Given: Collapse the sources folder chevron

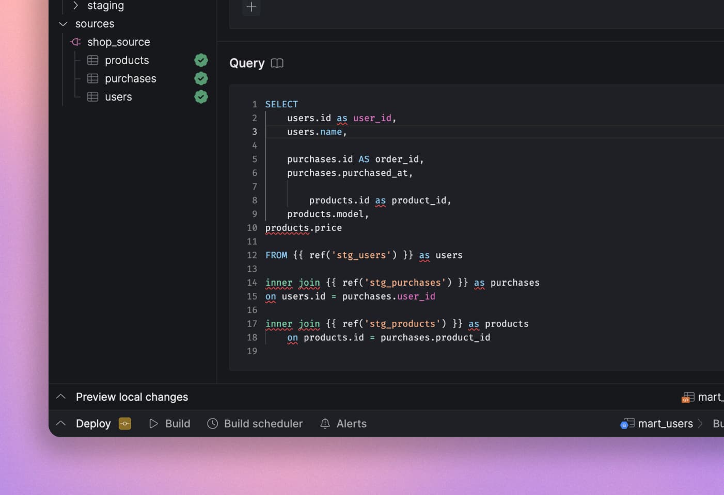Looking at the screenshot, I should pyautogui.click(x=63, y=24).
